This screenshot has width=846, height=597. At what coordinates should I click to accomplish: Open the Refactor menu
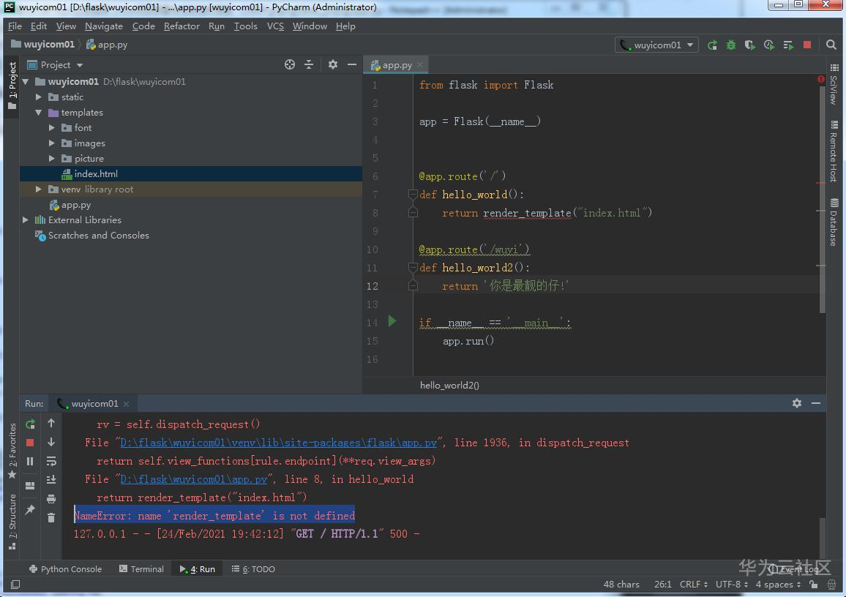pyautogui.click(x=181, y=26)
